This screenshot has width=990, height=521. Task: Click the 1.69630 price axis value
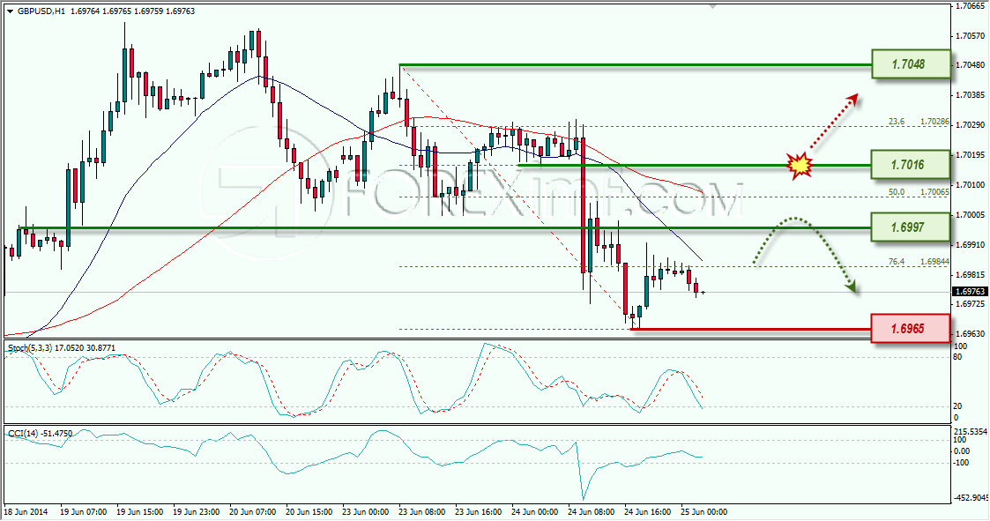click(971, 333)
